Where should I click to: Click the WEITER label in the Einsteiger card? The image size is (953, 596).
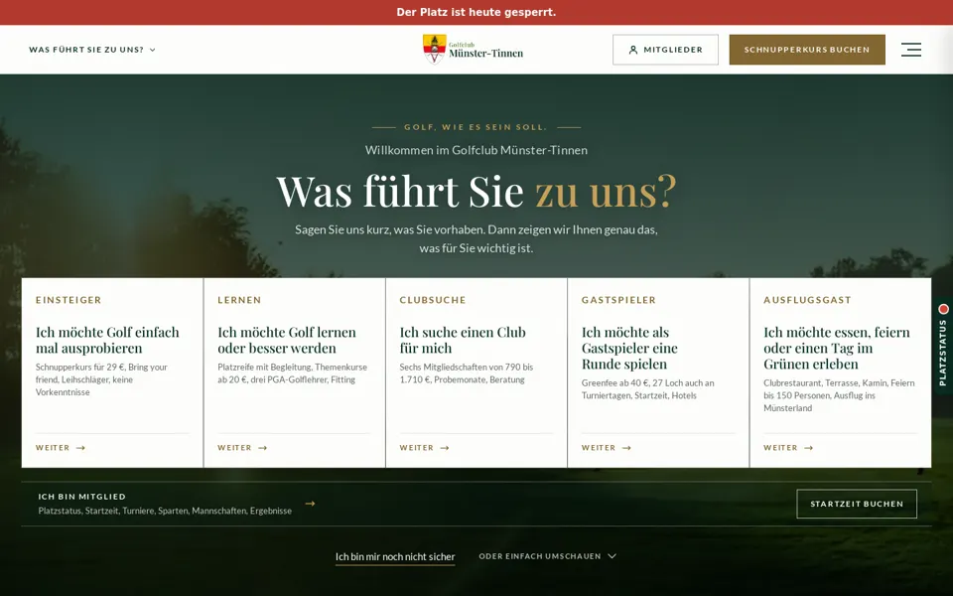tap(53, 448)
